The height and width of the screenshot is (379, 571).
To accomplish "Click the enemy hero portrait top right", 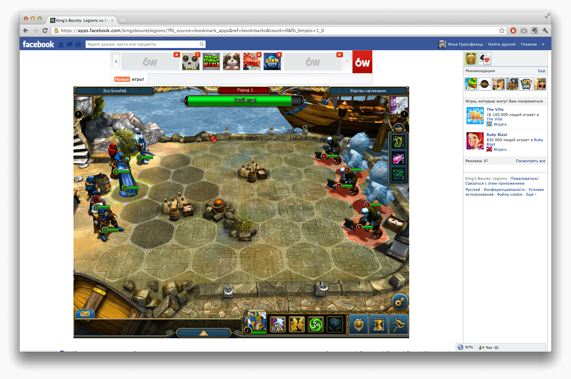I will pos(399,105).
